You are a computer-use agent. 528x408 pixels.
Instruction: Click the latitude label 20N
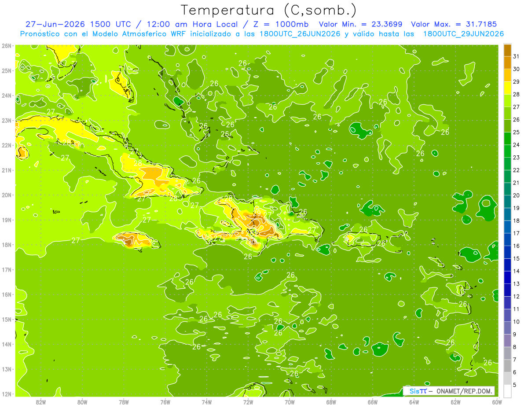click(x=7, y=195)
